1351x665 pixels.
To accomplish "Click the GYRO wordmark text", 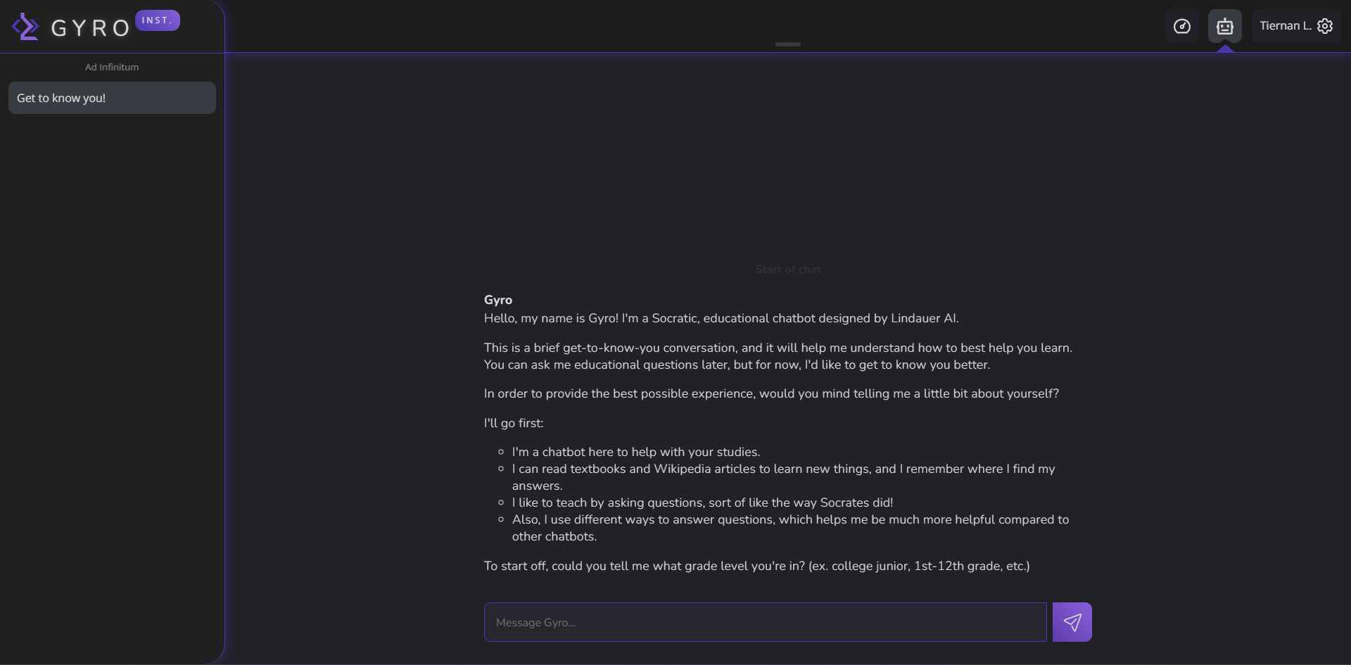I will pyautogui.click(x=91, y=28).
